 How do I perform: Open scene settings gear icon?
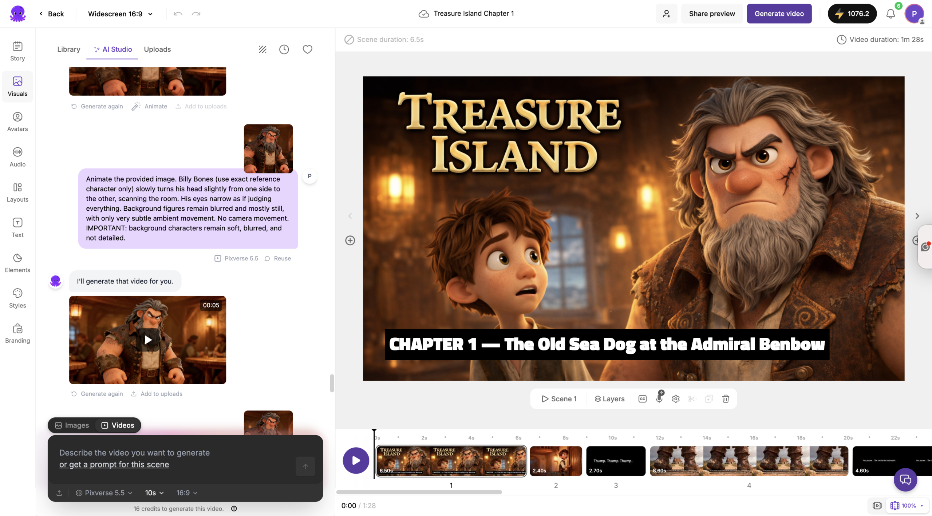tap(676, 399)
